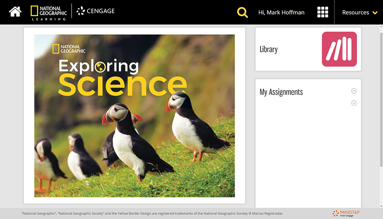383x219 pixels.
Task: Click the trademark notice footer text
Action: [152, 214]
